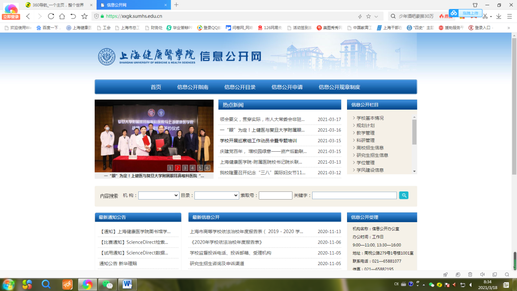Click the lightning speed-mode icon in address bar

pos(360,16)
